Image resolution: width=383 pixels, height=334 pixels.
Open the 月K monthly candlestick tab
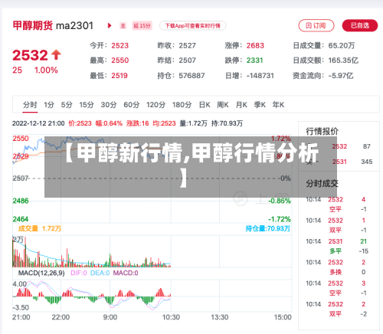click(x=241, y=105)
